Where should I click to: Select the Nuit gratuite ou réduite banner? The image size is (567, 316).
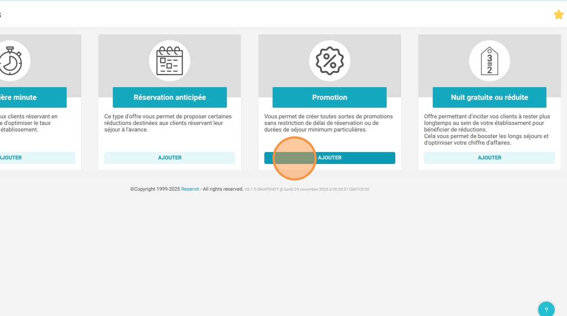tap(490, 97)
